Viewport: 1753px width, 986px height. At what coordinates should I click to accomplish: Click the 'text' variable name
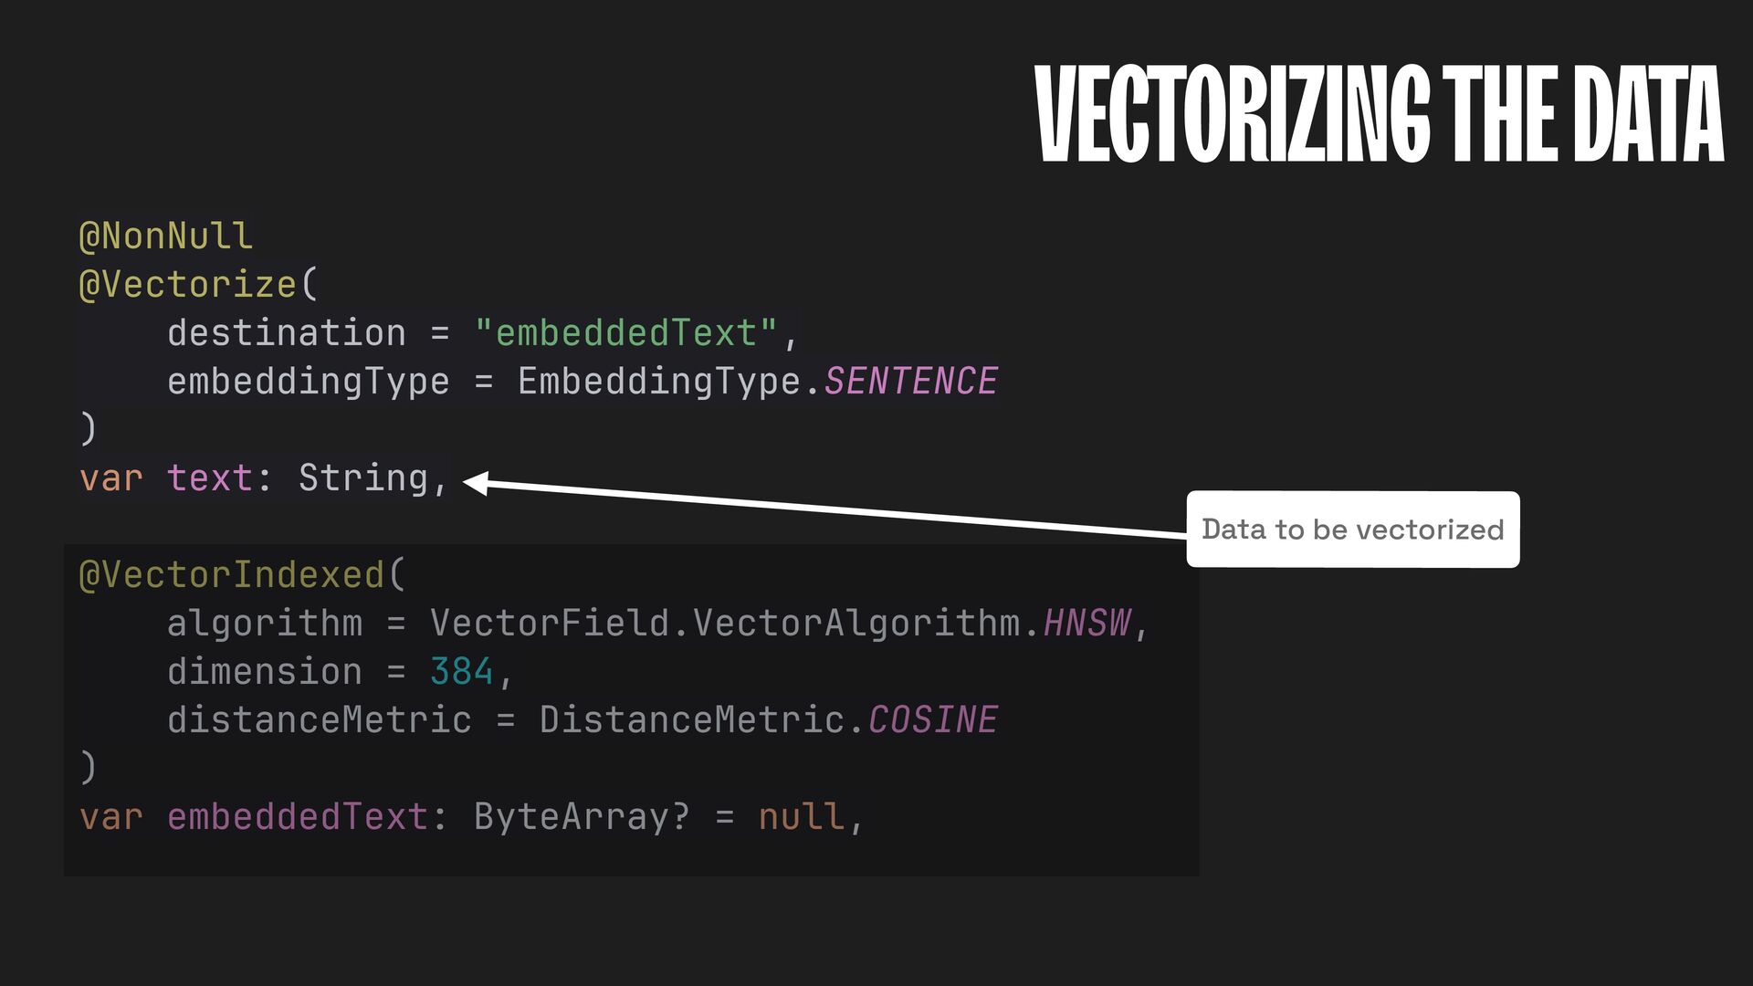tap(210, 478)
